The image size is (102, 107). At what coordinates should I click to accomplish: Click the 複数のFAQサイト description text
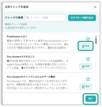tap(38, 85)
